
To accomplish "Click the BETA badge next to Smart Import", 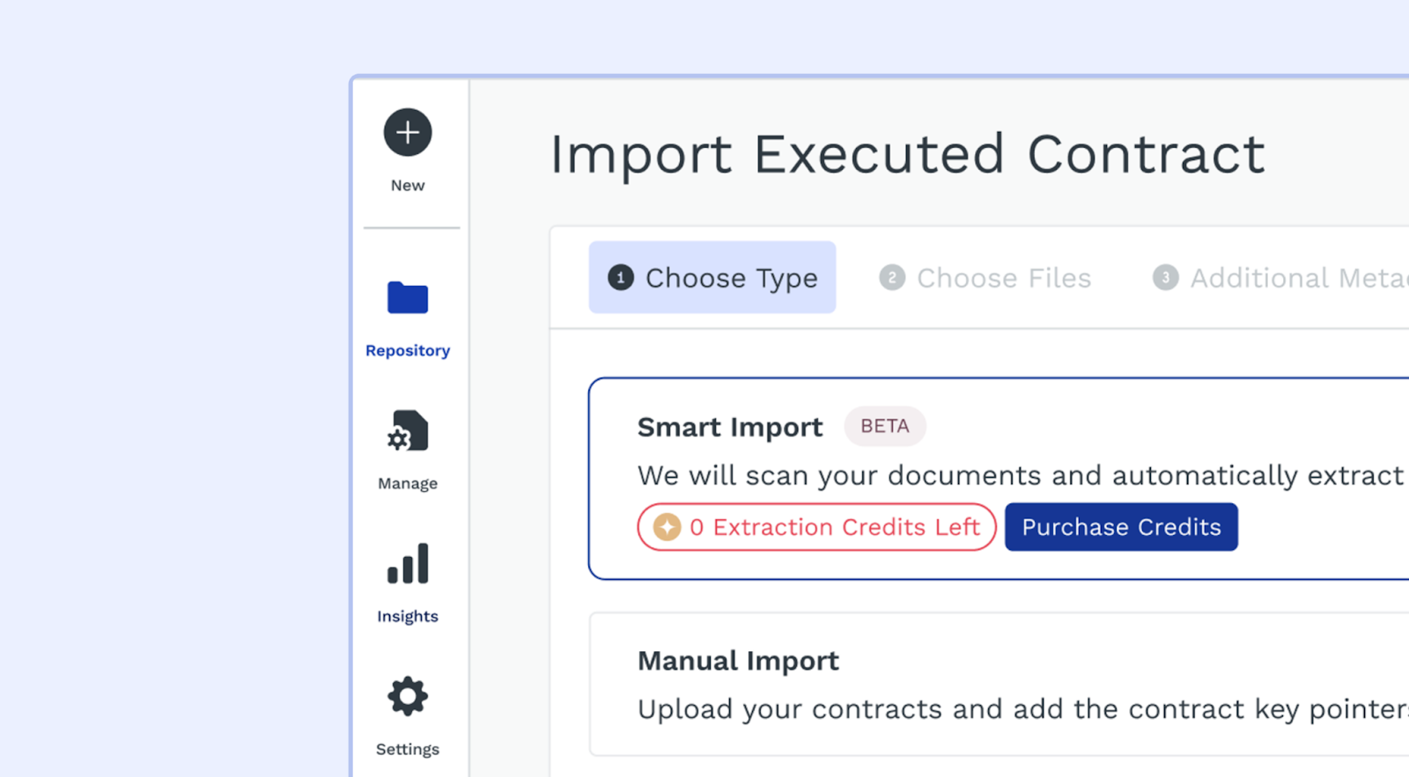I will click(884, 427).
